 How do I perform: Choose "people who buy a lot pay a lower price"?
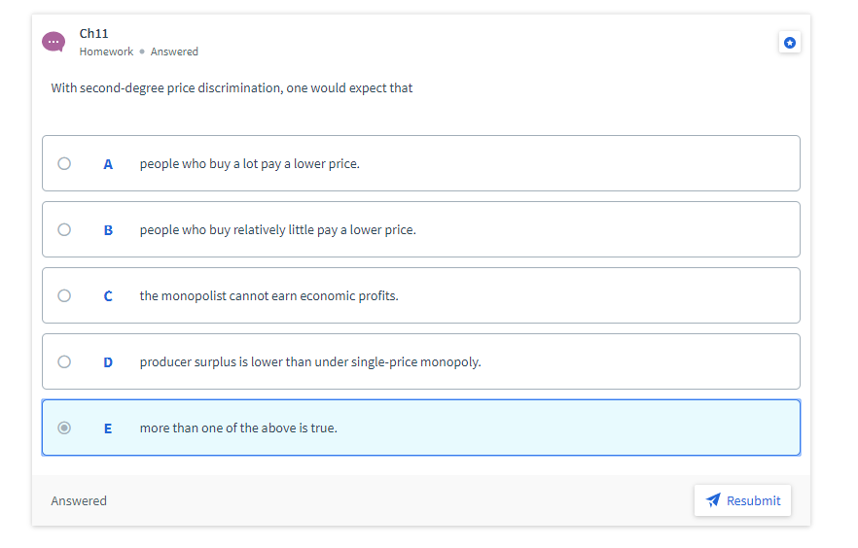pyautogui.click(x=249, y=163)
